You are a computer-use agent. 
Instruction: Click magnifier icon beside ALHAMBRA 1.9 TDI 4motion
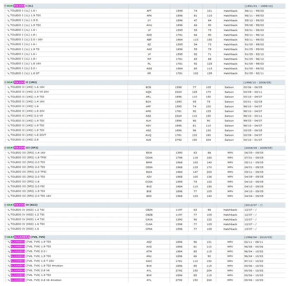pyautogui.click(x=9, y=266)
